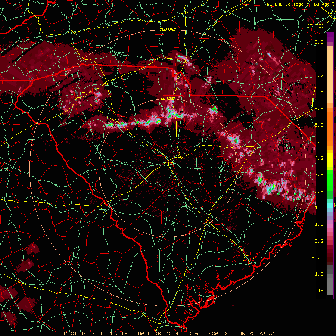The height and width of the screenshot is (336, 336).
Task: Pick the cyan segment beside 1.8
Action: coord(330,205)
